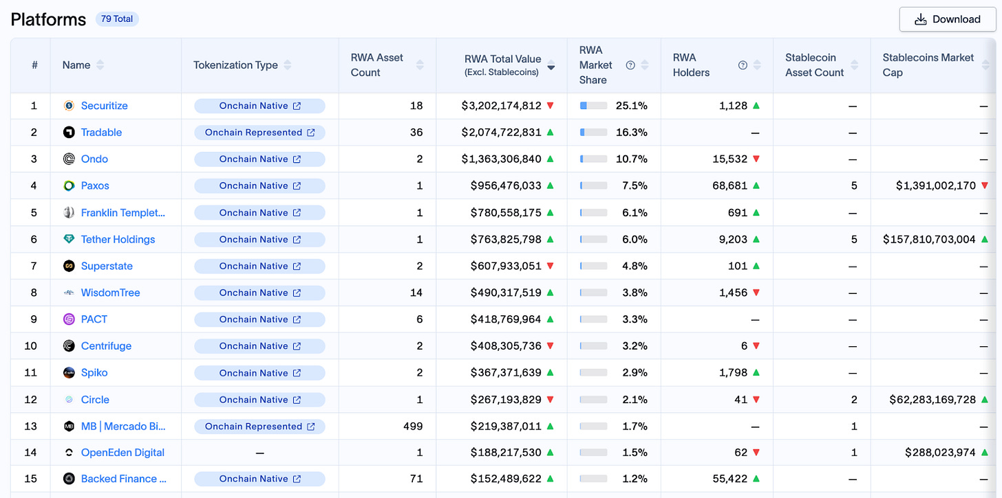This screenshot has height=498, width=1002.
Task: Click Securitize's value $3,202,174,812
Action: pos(502,106)
